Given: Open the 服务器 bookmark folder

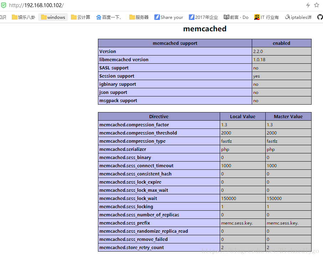Looking at the screenshot, I should pos(139,17).
